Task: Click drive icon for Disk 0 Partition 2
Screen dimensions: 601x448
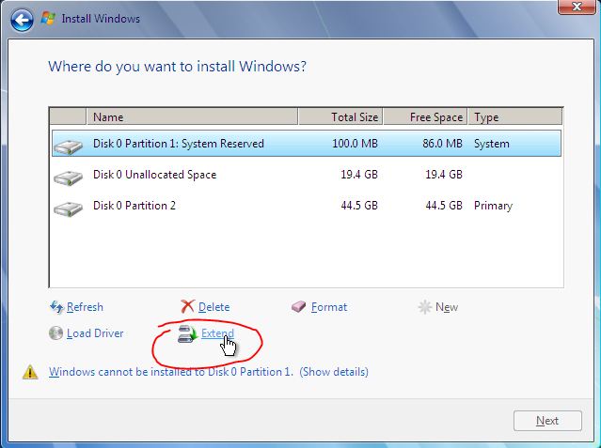Action: (69, 209)
